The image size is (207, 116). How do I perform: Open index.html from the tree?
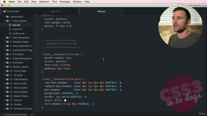point(17,29)
